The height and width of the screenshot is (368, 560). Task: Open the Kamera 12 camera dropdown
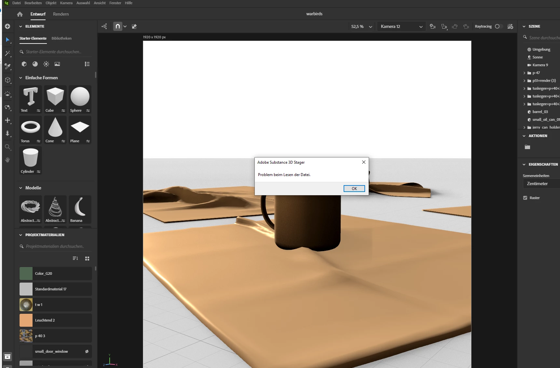402,26
